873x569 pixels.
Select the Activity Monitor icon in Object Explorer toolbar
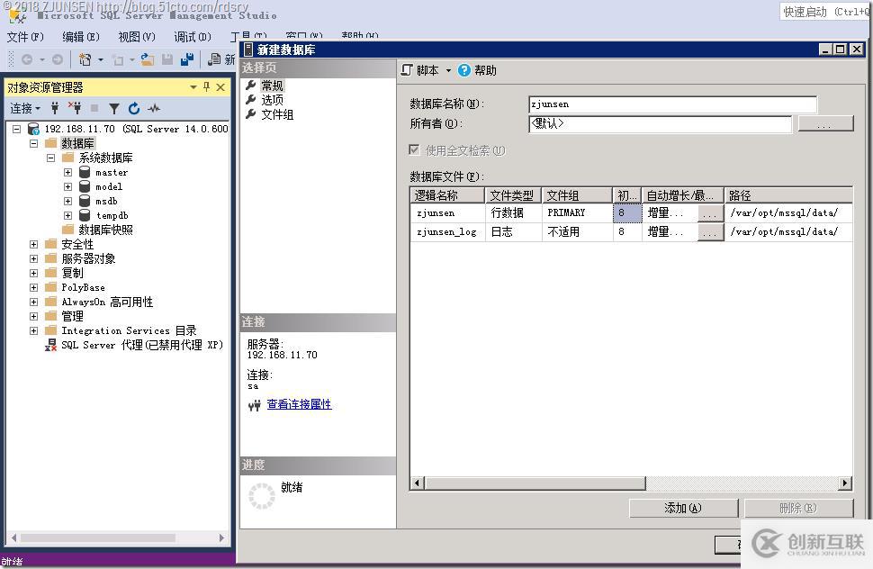pyautogui.click(x=153, y=107)
